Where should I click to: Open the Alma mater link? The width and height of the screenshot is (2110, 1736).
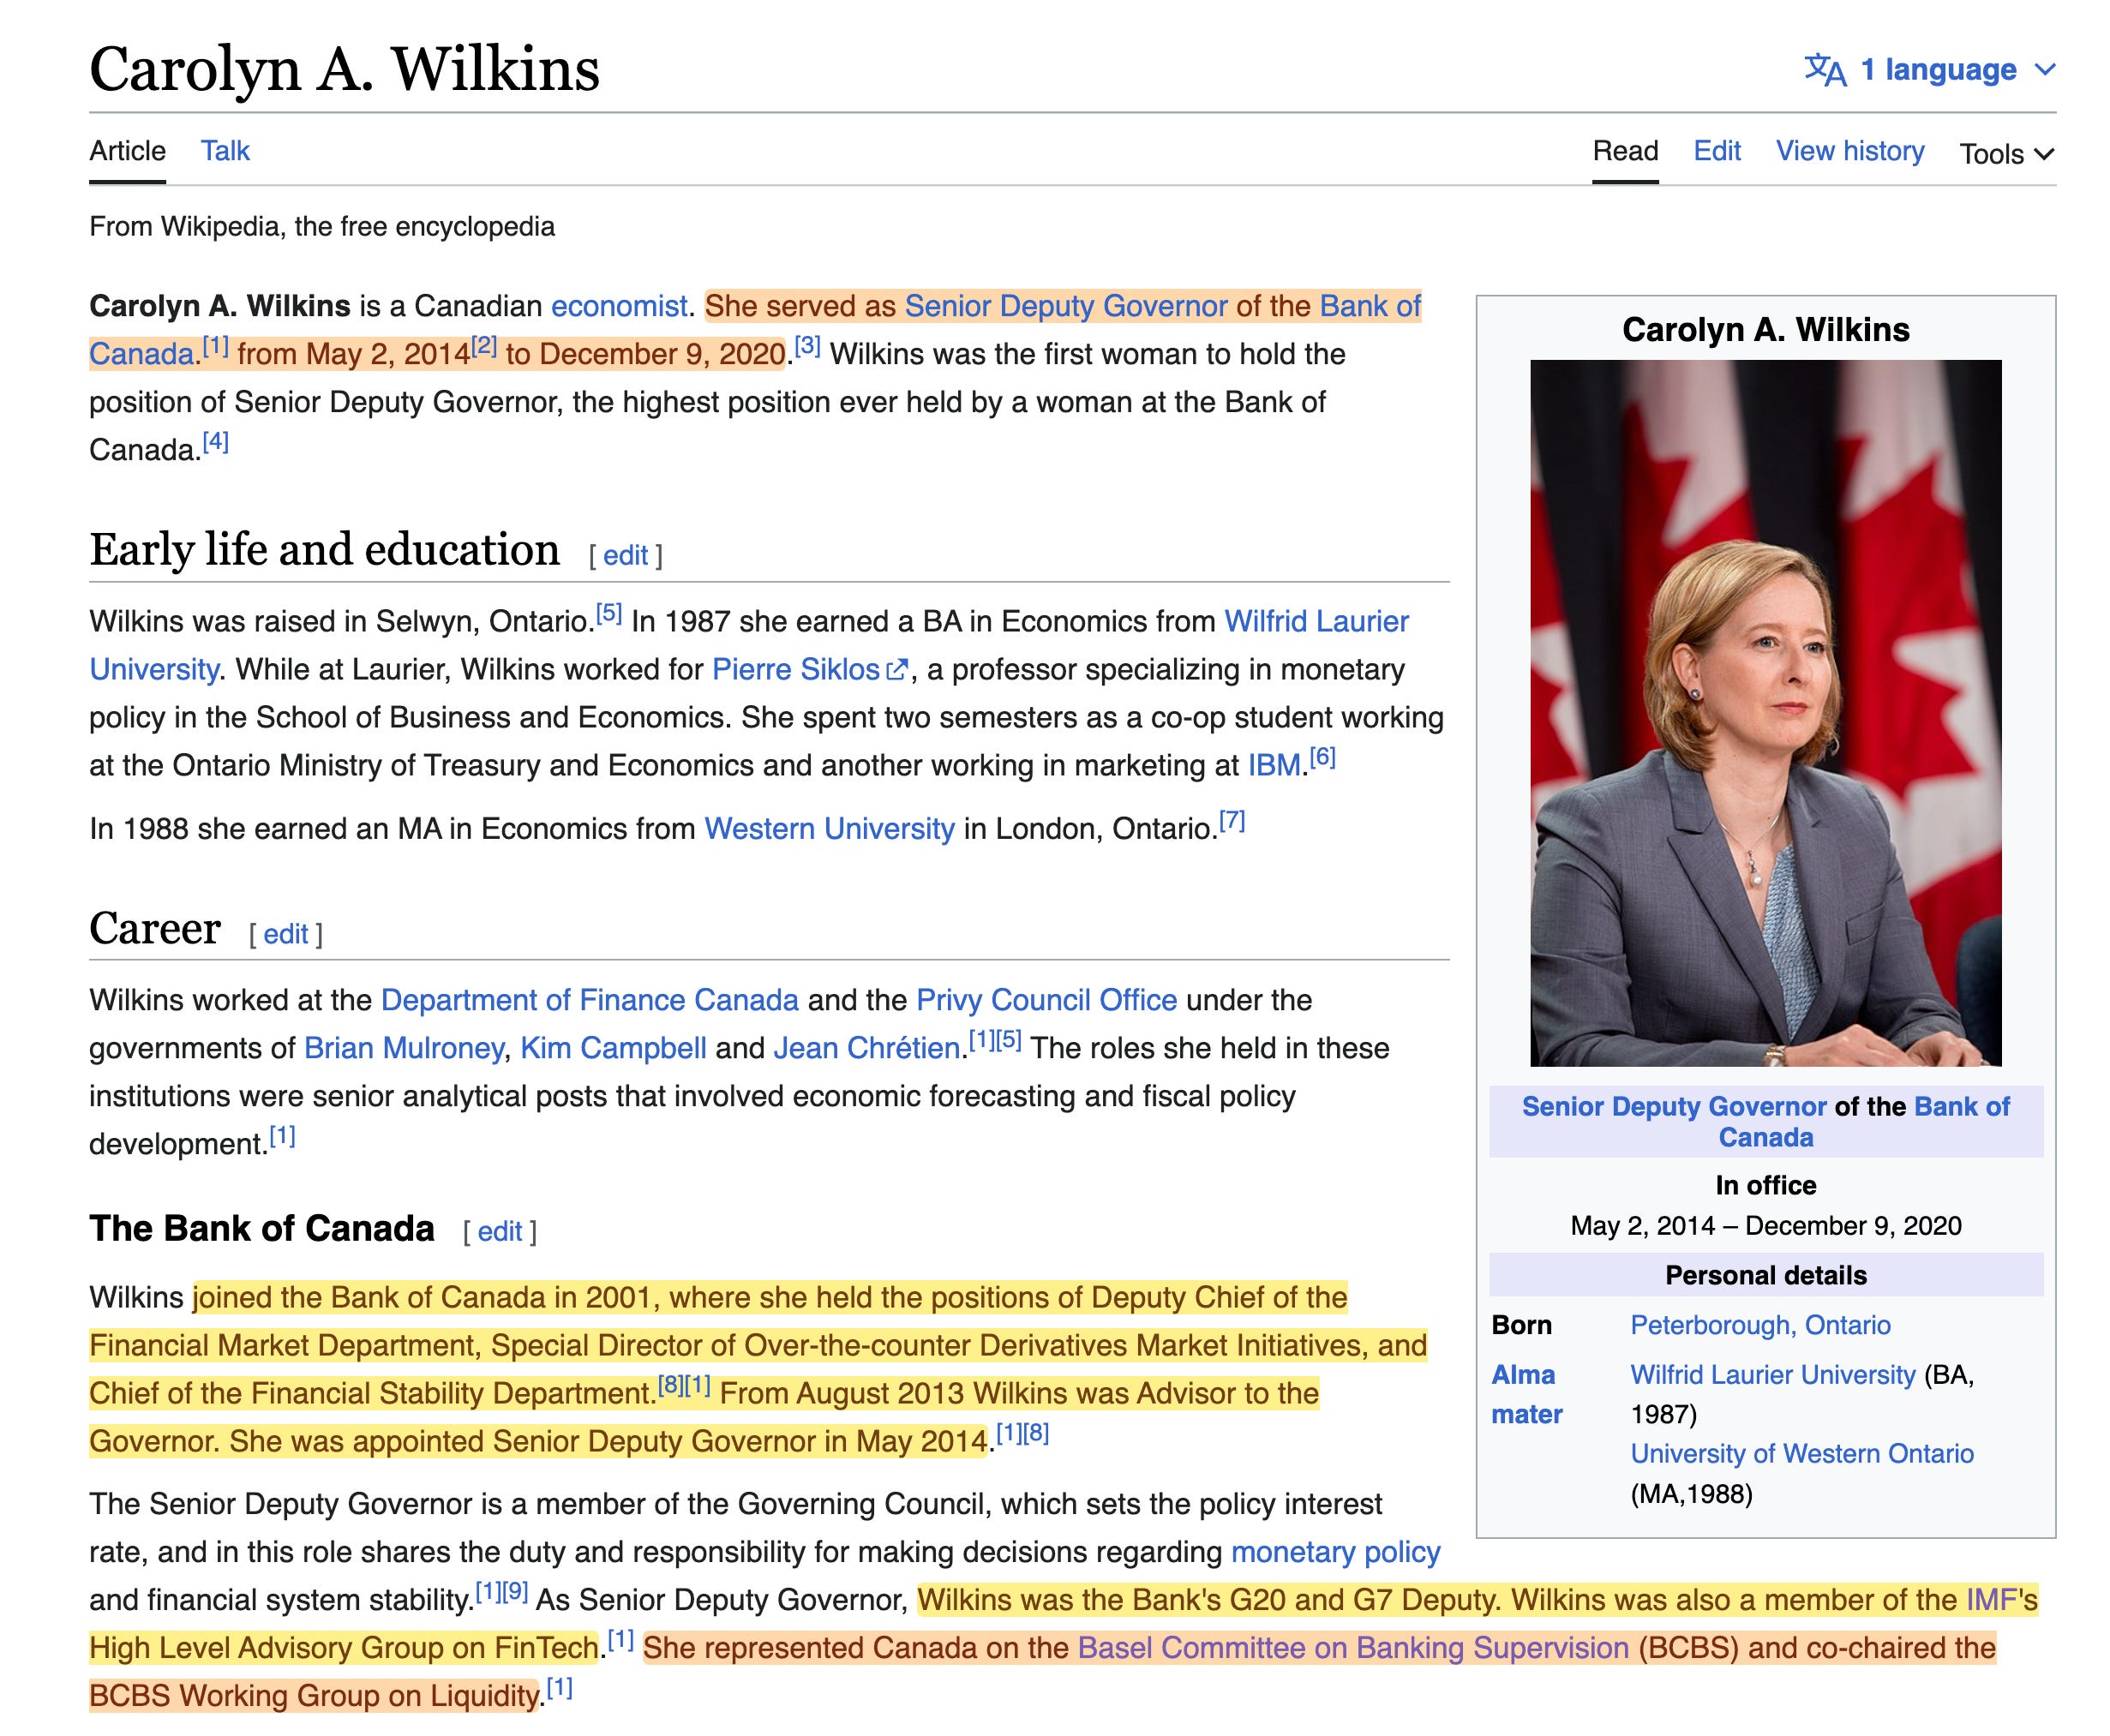pyautogui.click(x=1527, y=1394)
